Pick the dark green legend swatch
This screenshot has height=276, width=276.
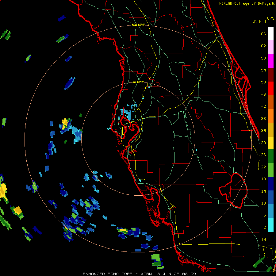[271, 156]
